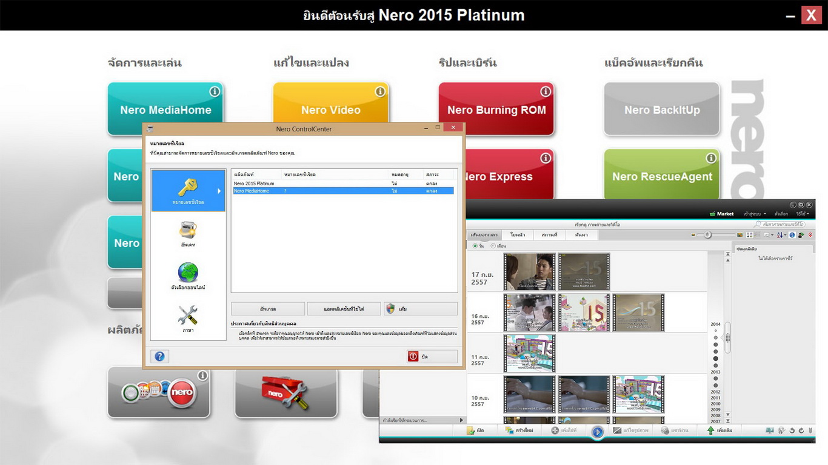The width and height of the screenshot is (828, 465).
Task: Jump to year 2010 on the MediaHome timeline
Action: [716, 404]
